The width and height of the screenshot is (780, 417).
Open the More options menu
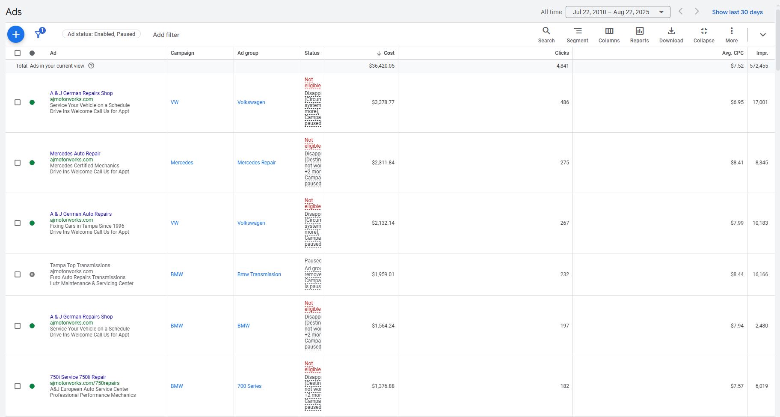(732, 35)
